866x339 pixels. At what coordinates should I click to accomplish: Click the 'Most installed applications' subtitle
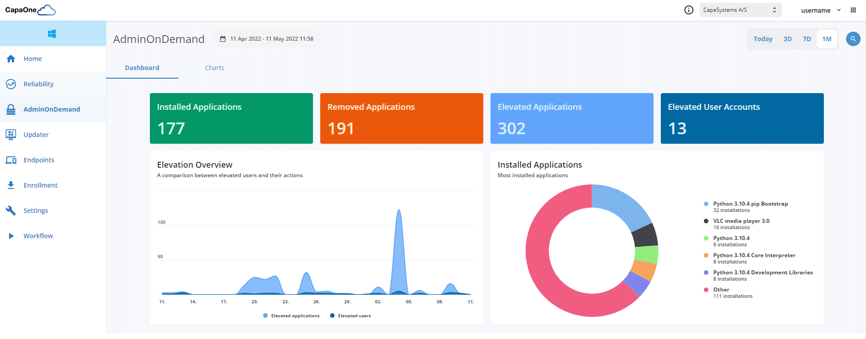[x=533, y=175]
